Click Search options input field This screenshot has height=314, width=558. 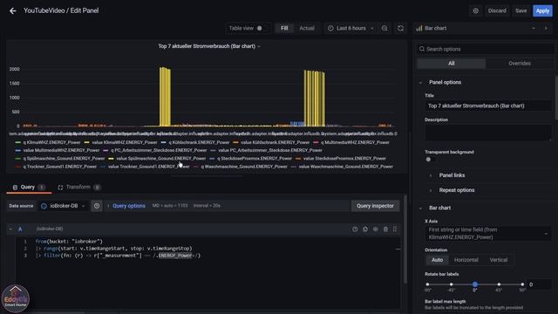[x=486, y=49]
